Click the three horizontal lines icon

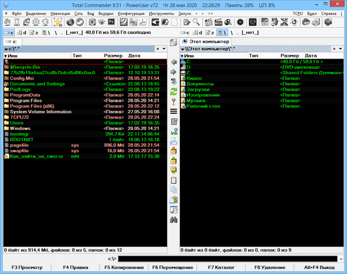[174, 112]
